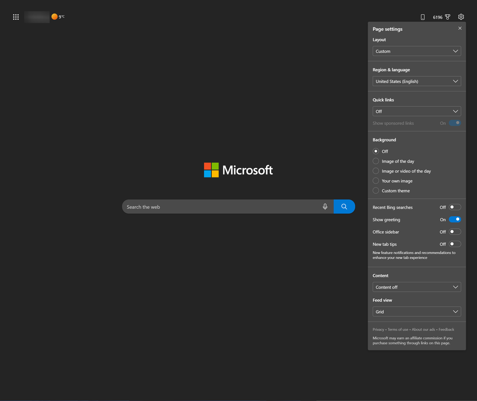The width and height of the screenshot is (477, 401).
Task: Select Image or video of the day
Action: click(376, 171)
